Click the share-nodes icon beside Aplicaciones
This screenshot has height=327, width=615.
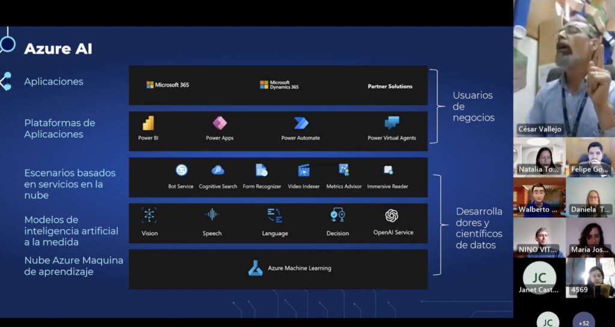[6, 82]
